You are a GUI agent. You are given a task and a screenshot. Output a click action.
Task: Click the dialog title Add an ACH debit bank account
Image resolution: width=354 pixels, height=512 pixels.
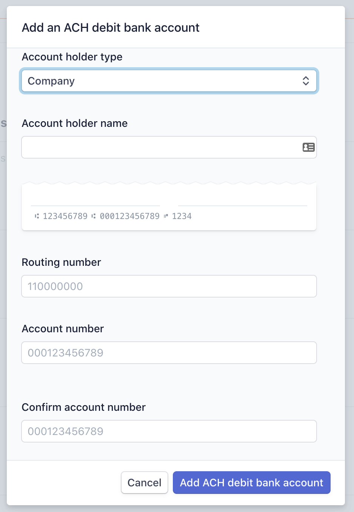[111, 28]
